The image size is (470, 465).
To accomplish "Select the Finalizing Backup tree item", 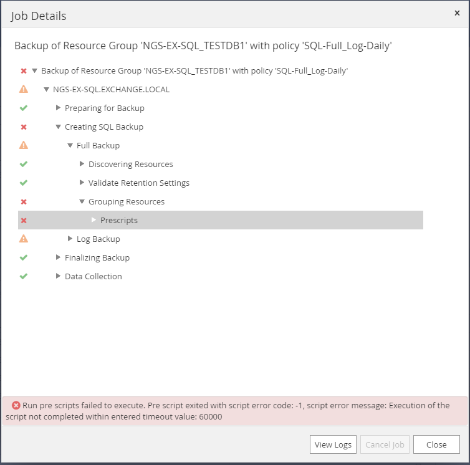I will click(97, 258).
